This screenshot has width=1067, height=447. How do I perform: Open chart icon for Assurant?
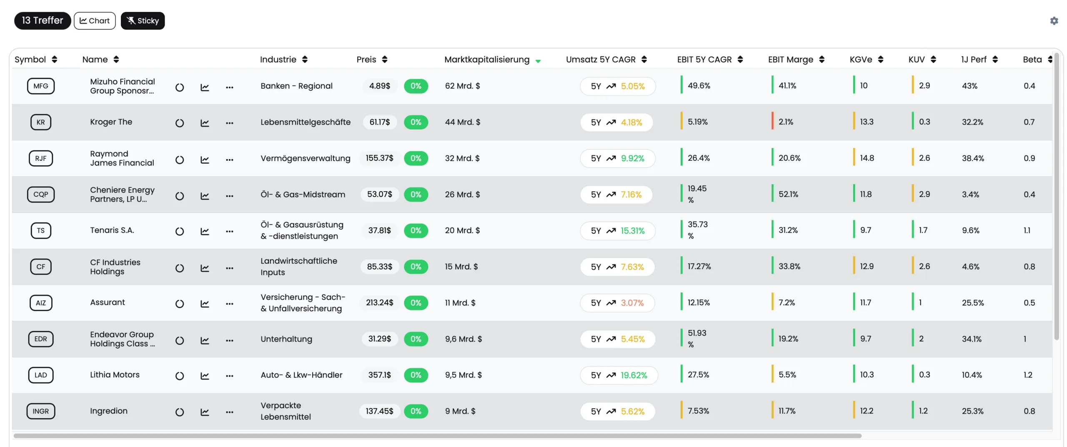(204, 304)
